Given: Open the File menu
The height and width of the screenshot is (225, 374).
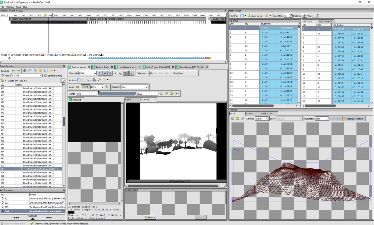Looking at the screenshot, I should [x=2, y=7].
